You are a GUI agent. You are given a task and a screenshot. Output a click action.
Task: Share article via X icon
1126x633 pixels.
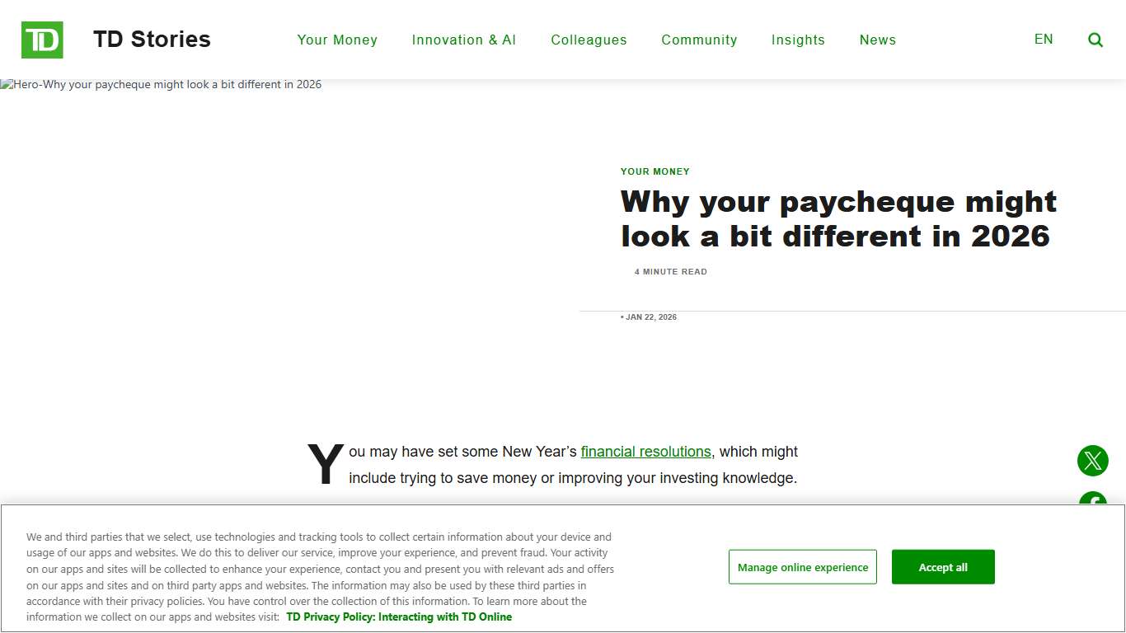pyautogui.click(x=1093, y=461)
